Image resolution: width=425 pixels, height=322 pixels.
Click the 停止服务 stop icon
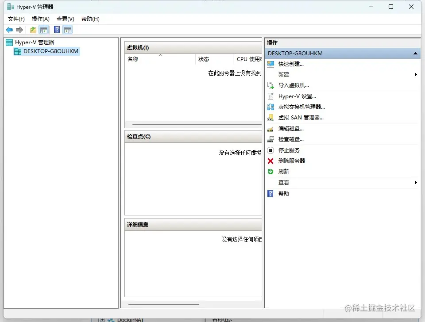(x=270, y=150)
